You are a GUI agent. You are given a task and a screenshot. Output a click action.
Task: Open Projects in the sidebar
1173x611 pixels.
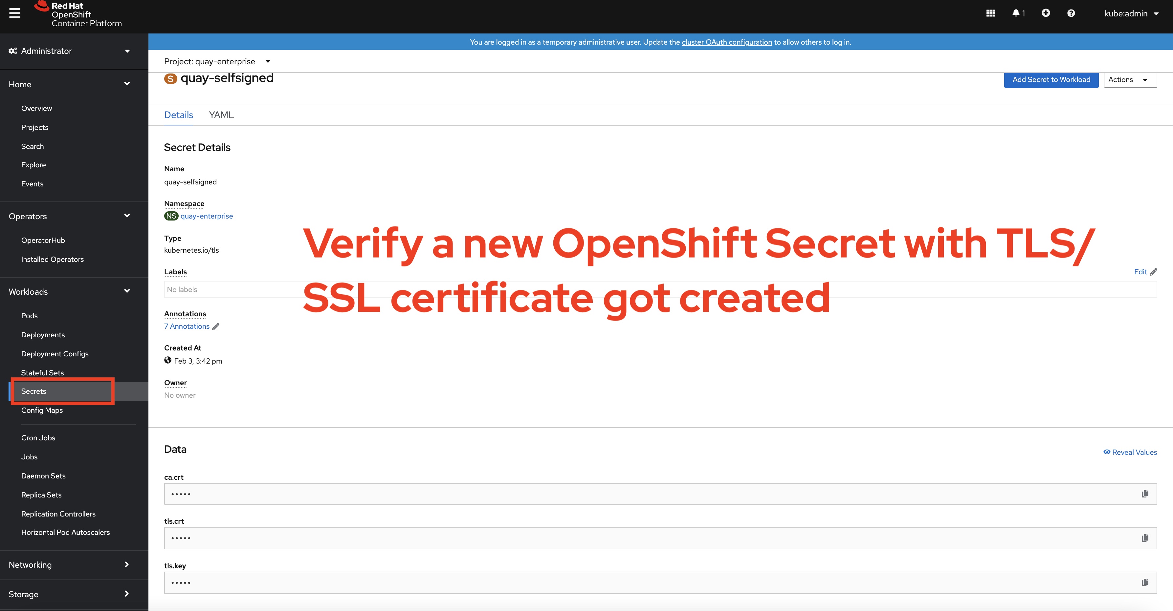pos(34,127)
